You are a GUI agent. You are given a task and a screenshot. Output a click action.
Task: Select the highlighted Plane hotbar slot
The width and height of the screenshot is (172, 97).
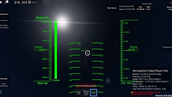pos(94,93)
